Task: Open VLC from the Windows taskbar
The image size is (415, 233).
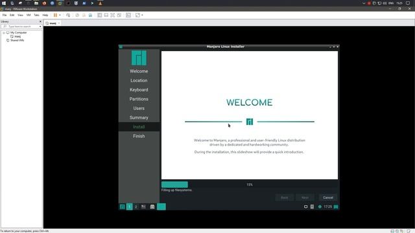Action: pos(100,3)
